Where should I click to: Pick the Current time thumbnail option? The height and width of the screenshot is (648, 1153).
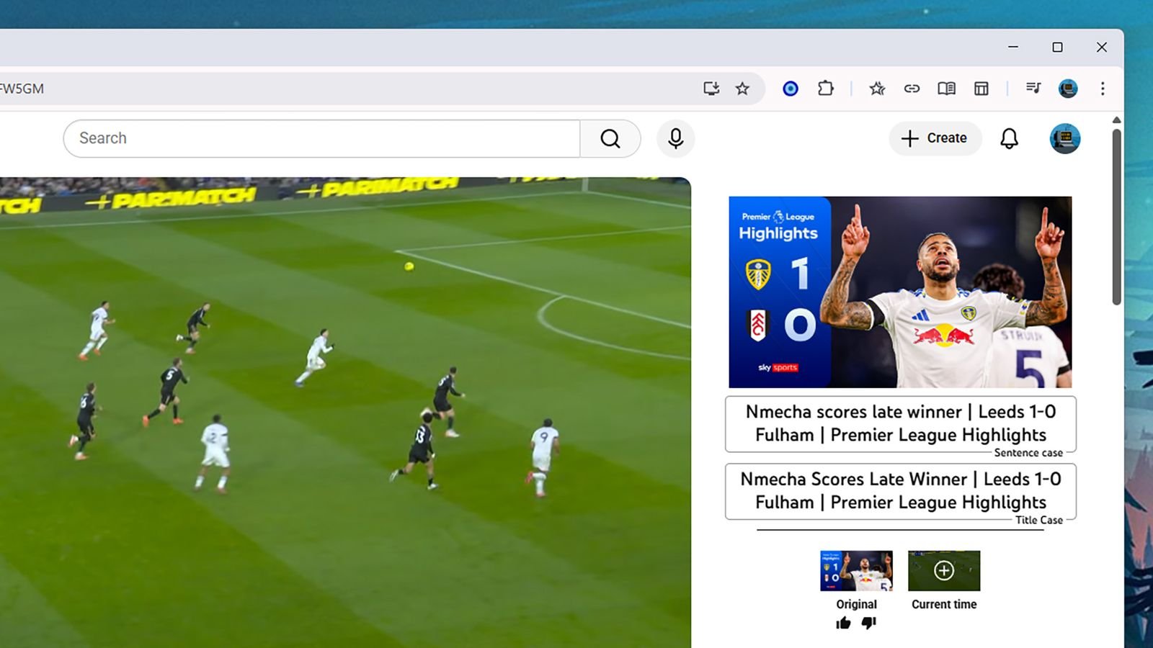(944, 571)
